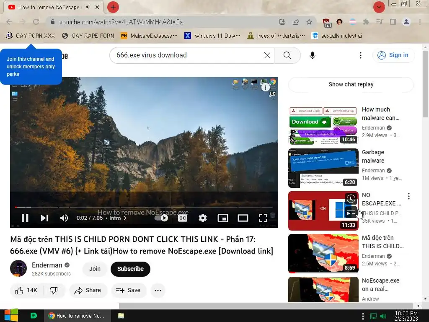Image resolution: width=429 pixels, height=322 pixels.
Task: Open File Explorer from taskbar
Action: tap(121, 316)
